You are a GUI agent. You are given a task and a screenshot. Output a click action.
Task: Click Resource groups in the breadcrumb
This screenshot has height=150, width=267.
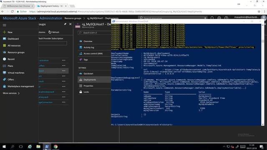click(x=73, y=18)
